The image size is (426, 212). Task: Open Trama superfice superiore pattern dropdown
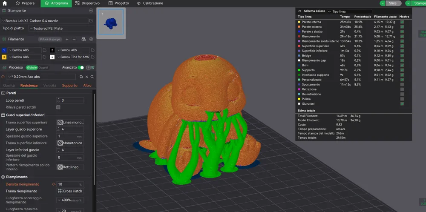[x=70, y=123]
